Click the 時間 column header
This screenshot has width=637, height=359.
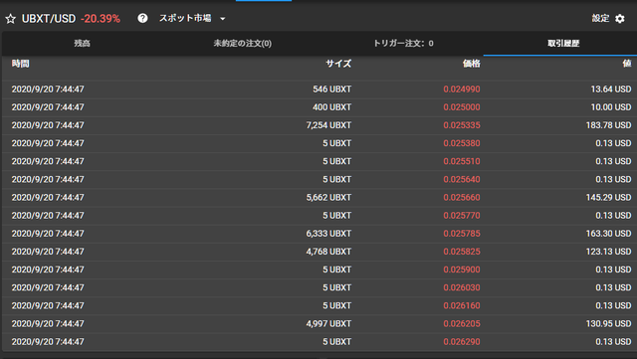[x=20, y=64]
